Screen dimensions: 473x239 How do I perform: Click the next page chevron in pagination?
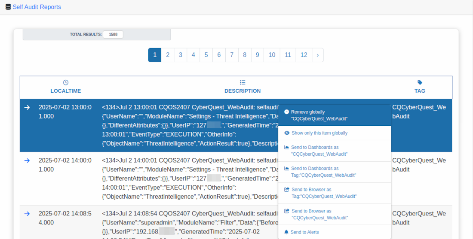318,55
